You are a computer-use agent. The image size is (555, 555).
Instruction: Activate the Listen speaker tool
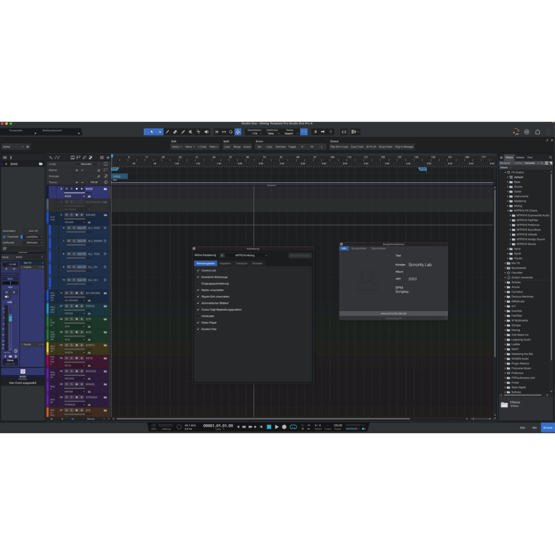coord(206,132)
